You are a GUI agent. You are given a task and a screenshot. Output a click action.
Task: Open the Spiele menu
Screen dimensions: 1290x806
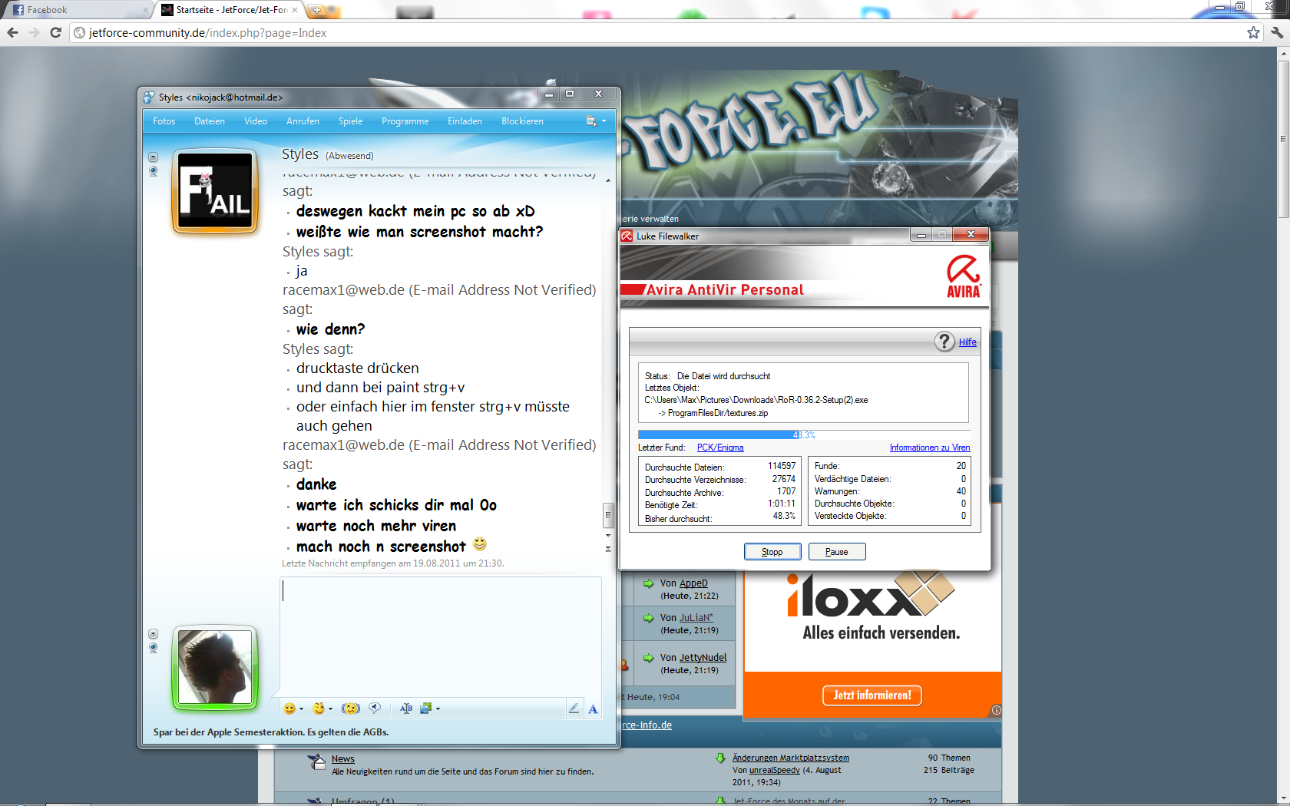tap(350, 121)
